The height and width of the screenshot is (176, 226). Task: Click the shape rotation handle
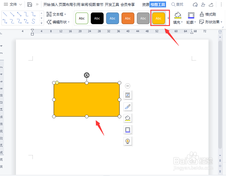[87, 75]
